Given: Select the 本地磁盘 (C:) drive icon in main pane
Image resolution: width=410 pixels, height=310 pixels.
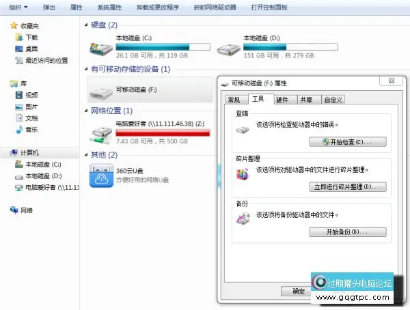Looking at the screenshot, I should [x=101, y=48].
